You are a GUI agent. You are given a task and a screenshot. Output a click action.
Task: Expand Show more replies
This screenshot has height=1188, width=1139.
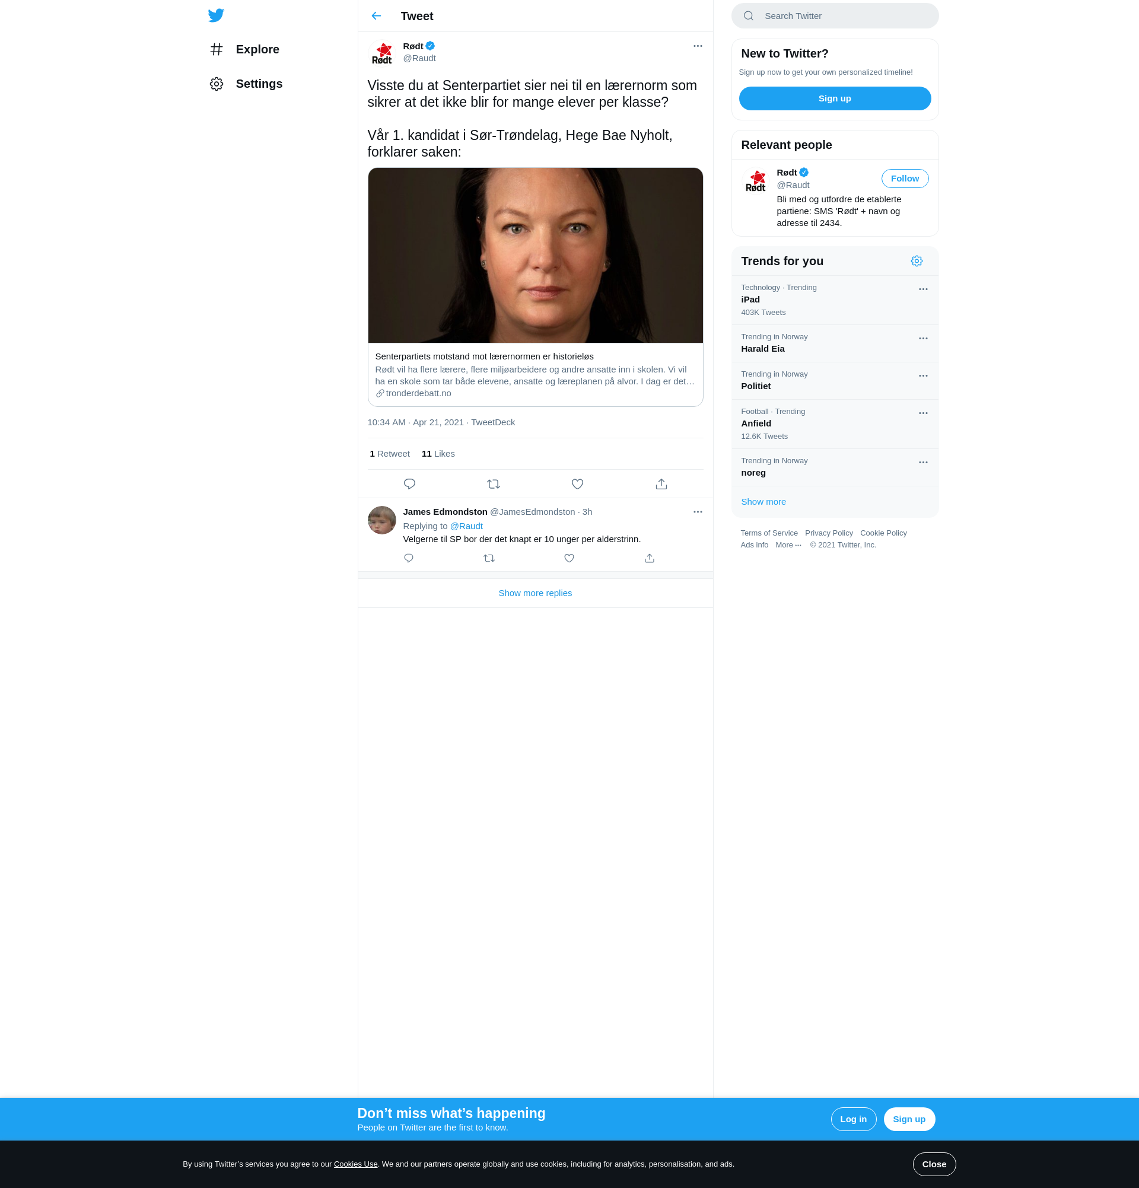tap(535, 593)
